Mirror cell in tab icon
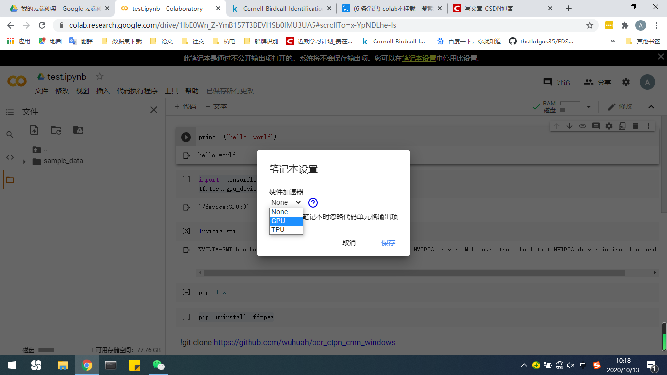667x375 pixels. click(x=622, y=126)
